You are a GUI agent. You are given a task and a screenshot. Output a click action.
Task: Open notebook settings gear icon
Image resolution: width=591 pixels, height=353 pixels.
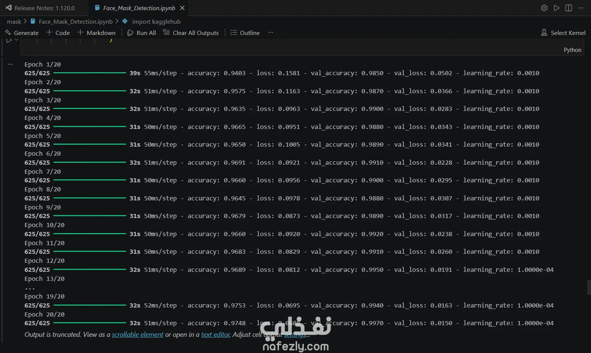click(544, 8)
